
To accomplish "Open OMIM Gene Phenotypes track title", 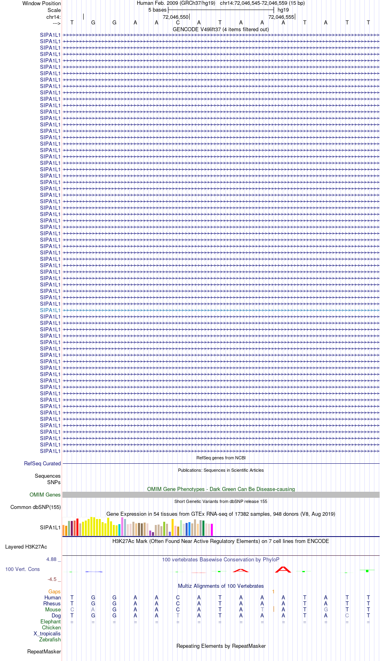I will [x=221, y=489].
